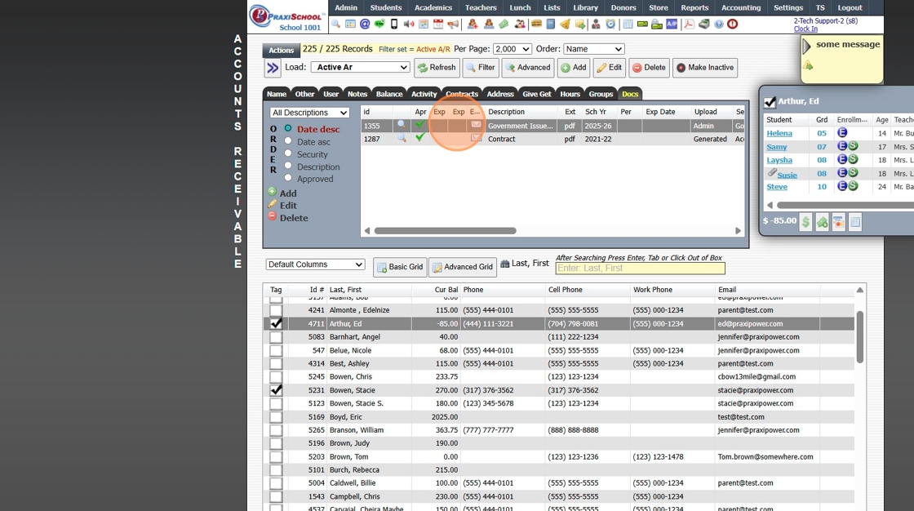Open student Helena's link
914x511 pixels.
779,133
